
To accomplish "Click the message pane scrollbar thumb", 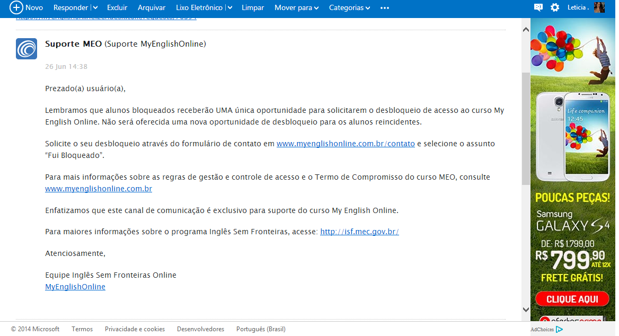I will click(x=526, y=129).
